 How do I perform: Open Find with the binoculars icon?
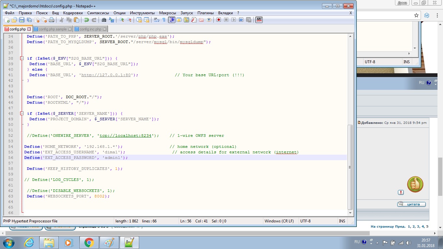point(104,20)
